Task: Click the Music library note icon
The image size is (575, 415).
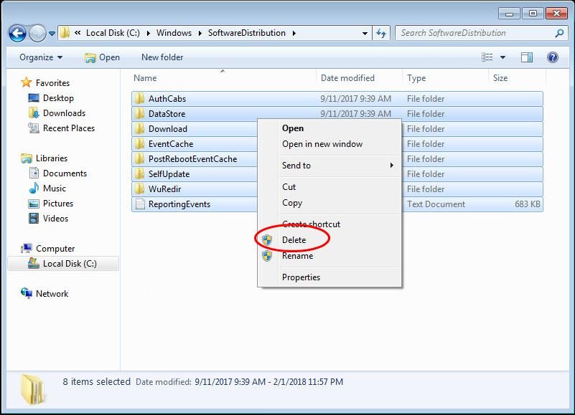Action: (34, 189)
